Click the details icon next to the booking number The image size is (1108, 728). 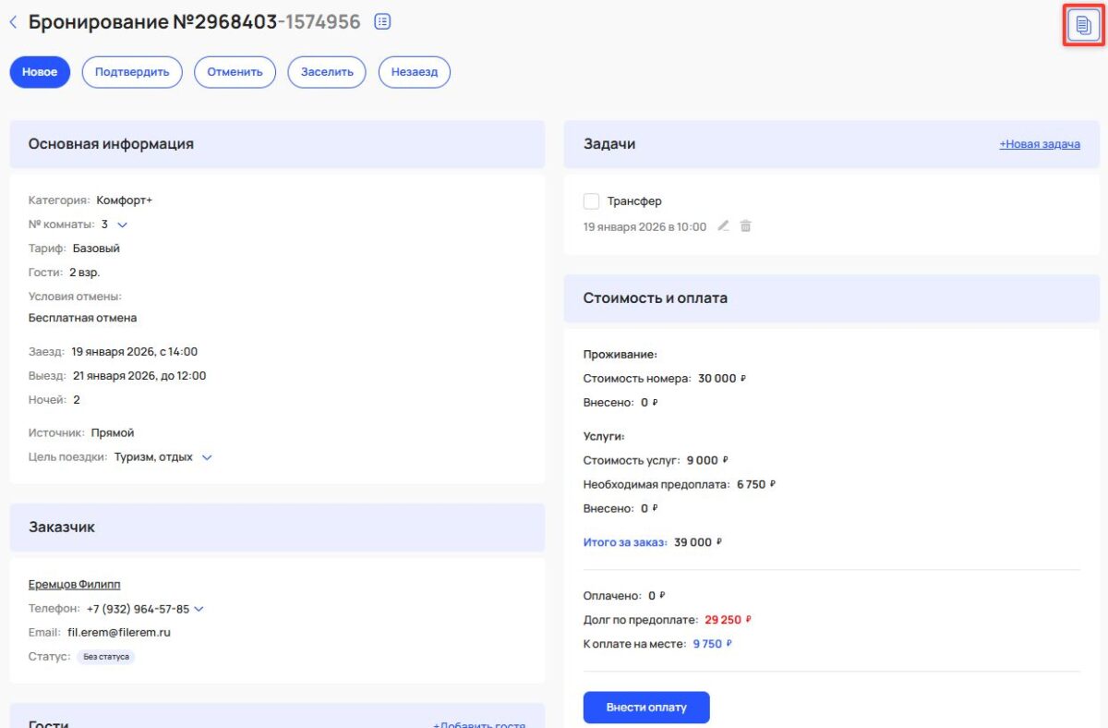[382, 21]
